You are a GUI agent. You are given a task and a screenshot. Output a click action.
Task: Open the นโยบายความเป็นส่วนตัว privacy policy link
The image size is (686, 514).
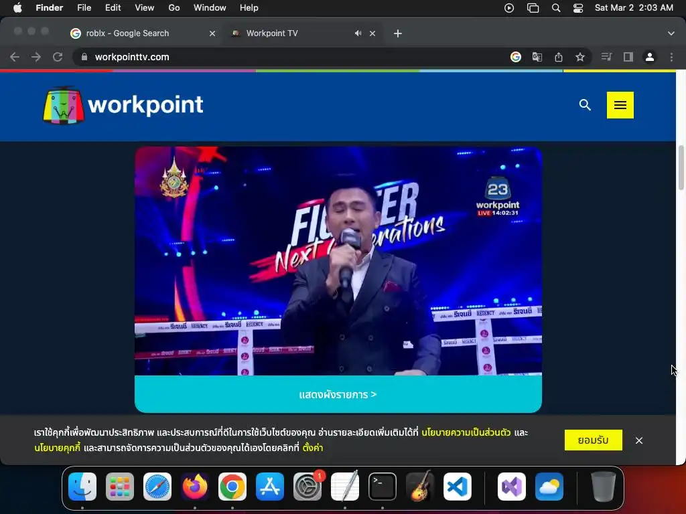pos(466,433)
